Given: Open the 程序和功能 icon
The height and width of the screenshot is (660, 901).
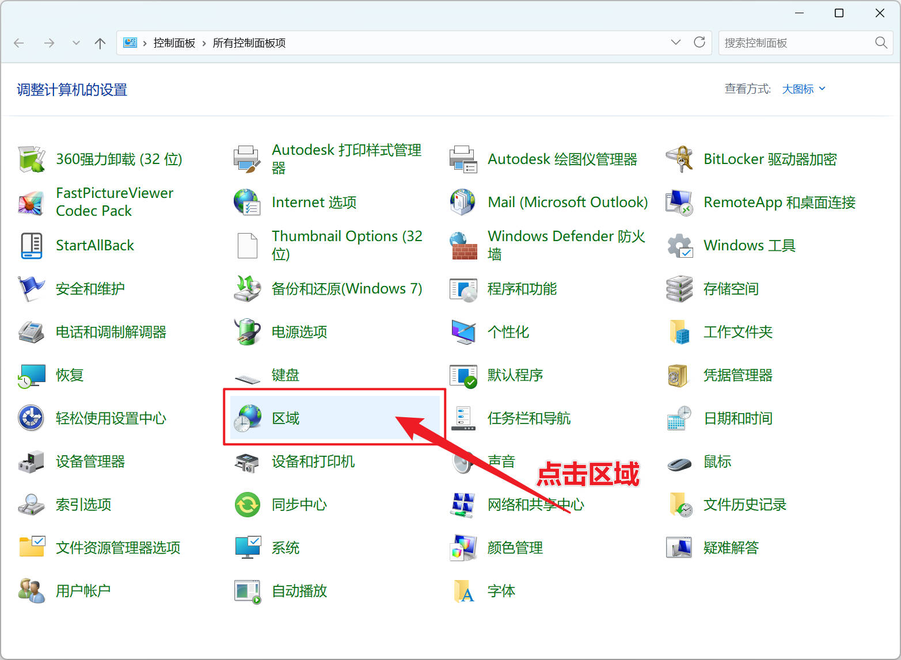Looking at the screenshot, I should click(x=463, y=289).
